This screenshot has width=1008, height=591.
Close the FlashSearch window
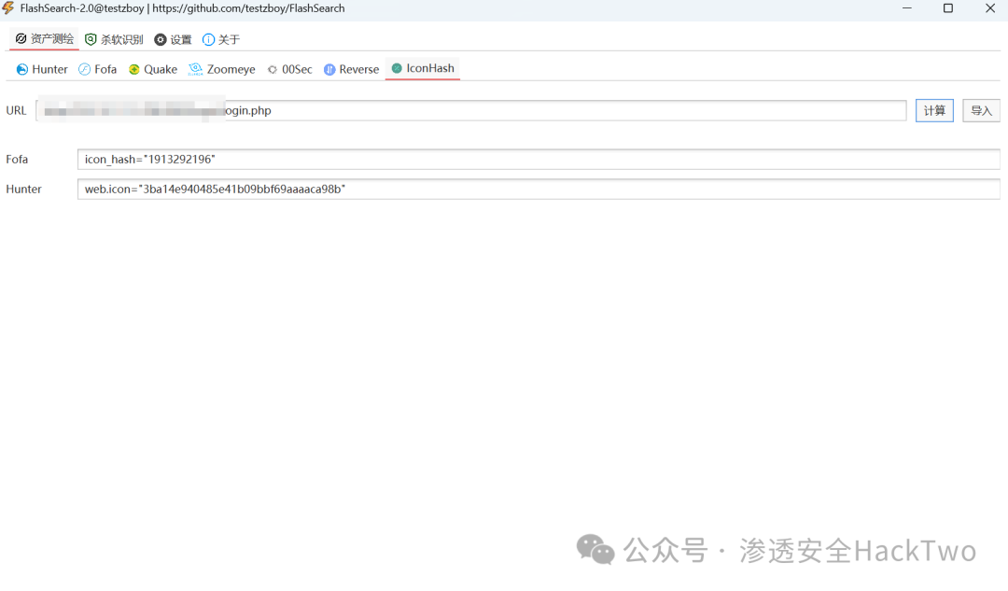point(990,8)
